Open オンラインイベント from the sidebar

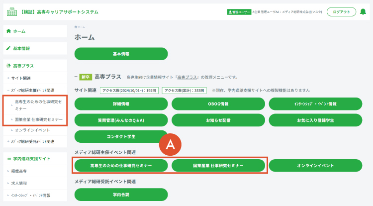pyautogui.click(x=32, y=130)
